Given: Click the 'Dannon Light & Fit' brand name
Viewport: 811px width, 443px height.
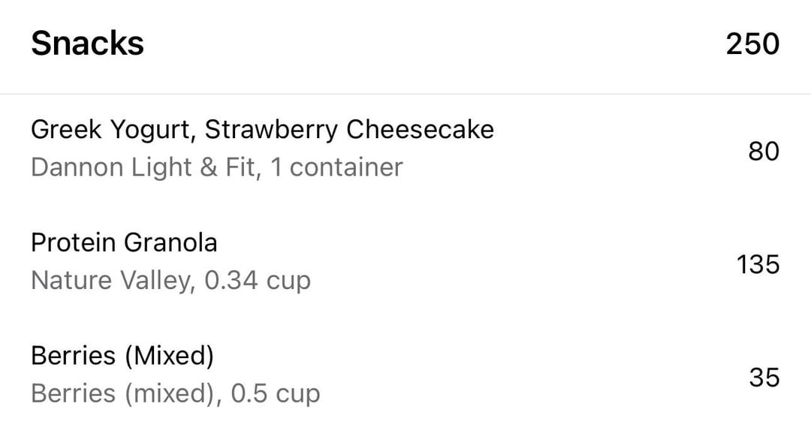Looking at the screenshot, I should tap(146, 167).
